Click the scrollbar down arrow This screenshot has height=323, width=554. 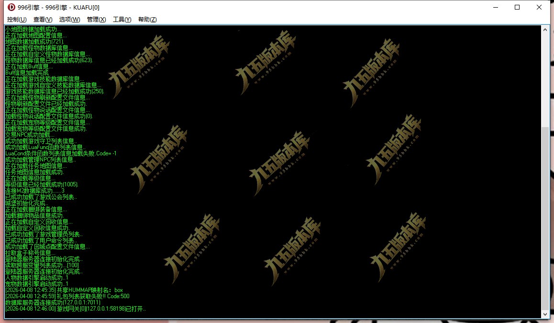tap(545, 314)
